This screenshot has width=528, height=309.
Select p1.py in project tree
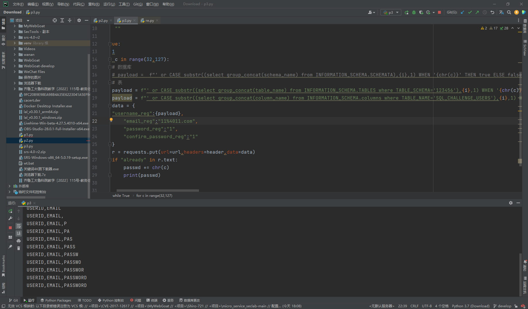pyautogui.click(x=28, y=135)
